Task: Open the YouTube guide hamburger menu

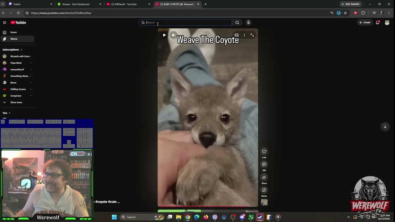Action: coord(5,23)
